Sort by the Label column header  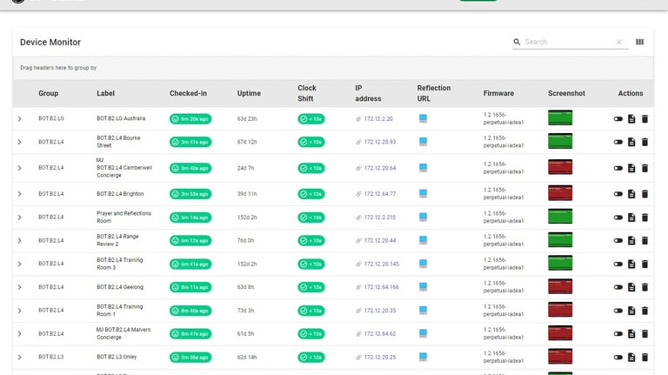point(105,93)
